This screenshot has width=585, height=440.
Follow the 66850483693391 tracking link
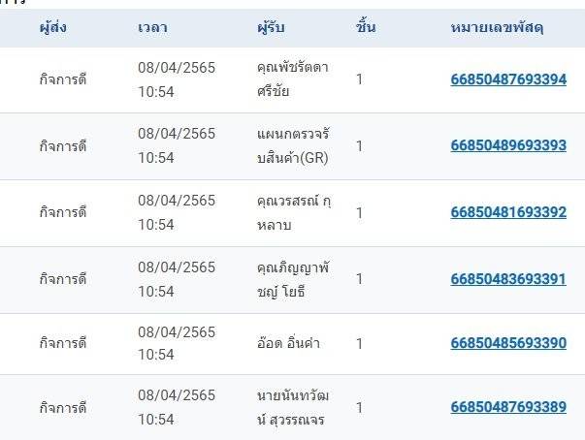click(x=508, y=278)
